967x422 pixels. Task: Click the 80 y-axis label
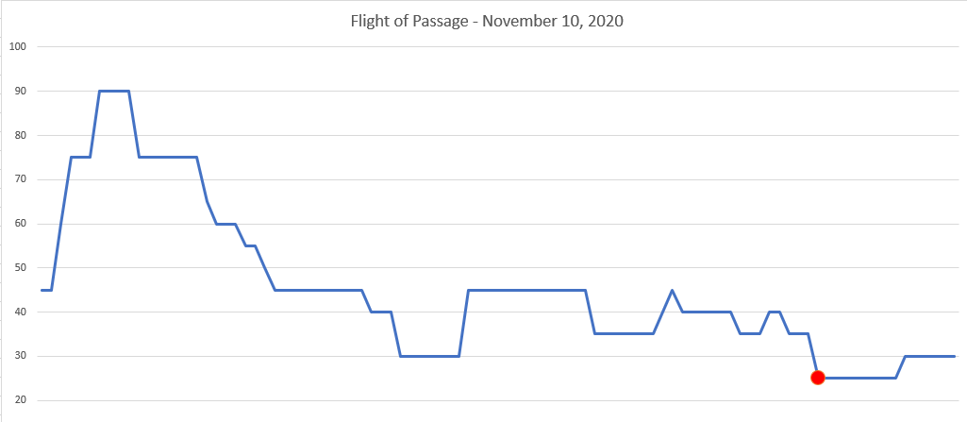[21, 135]
